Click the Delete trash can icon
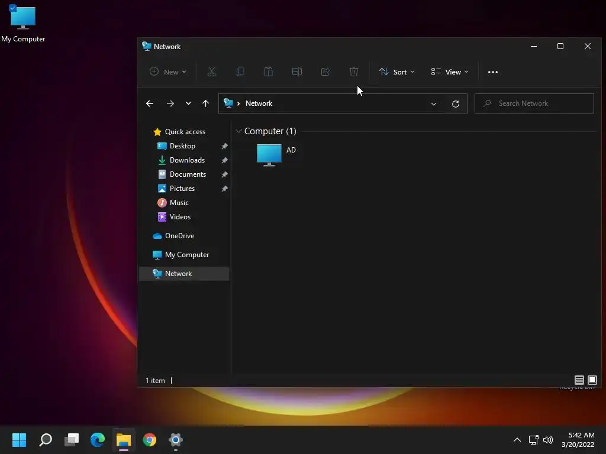The image size is (606, 454). (x=354, y=72)
